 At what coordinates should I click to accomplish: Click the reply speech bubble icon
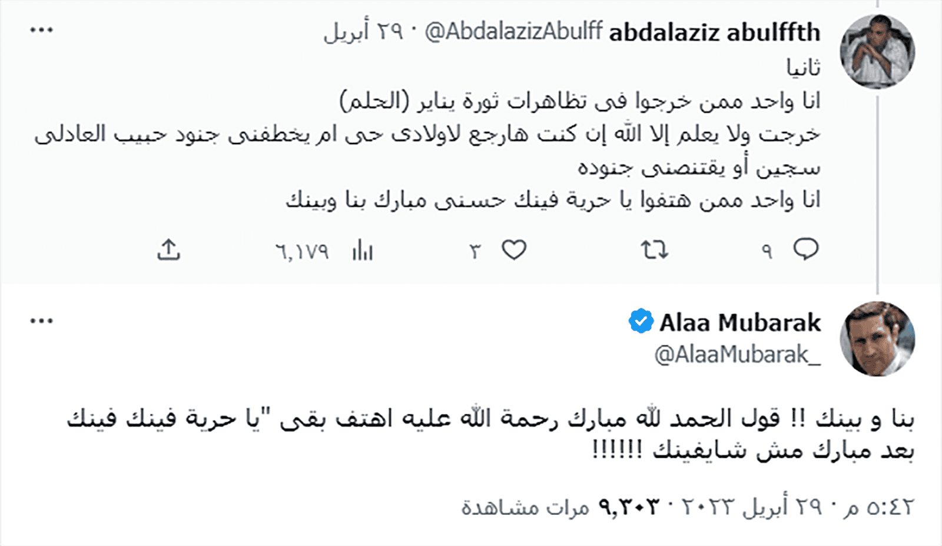pos(805,249)
